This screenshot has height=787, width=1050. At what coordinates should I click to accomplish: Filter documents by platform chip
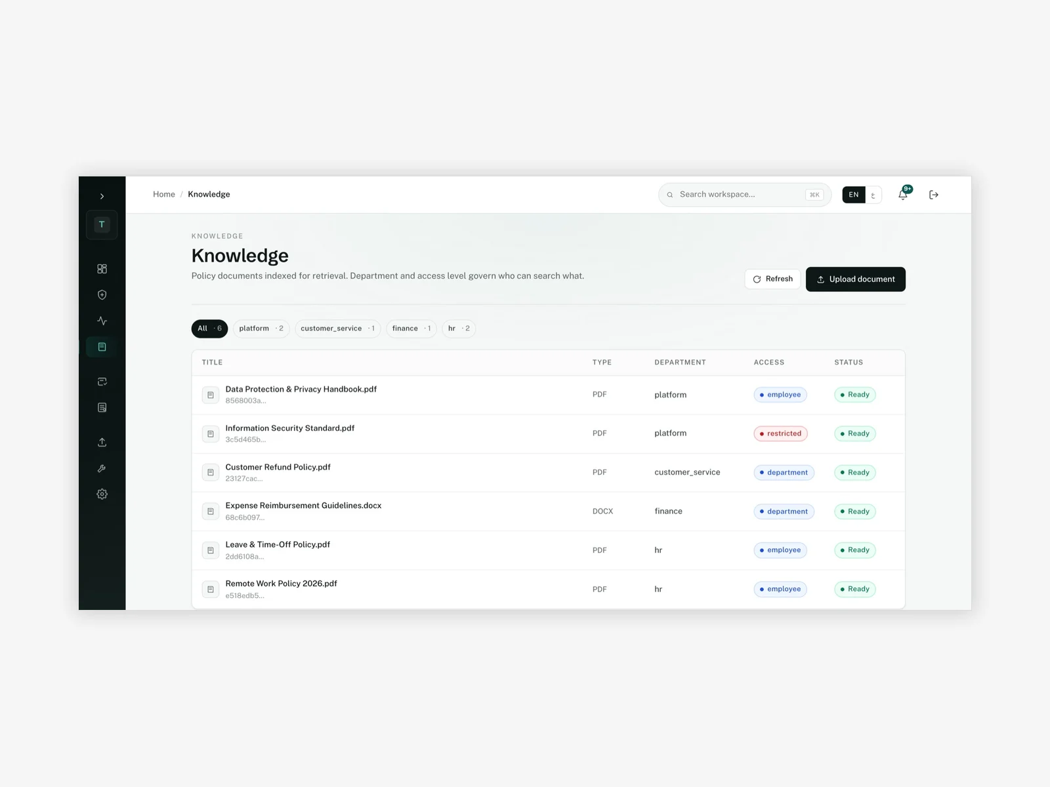point(261,329)
